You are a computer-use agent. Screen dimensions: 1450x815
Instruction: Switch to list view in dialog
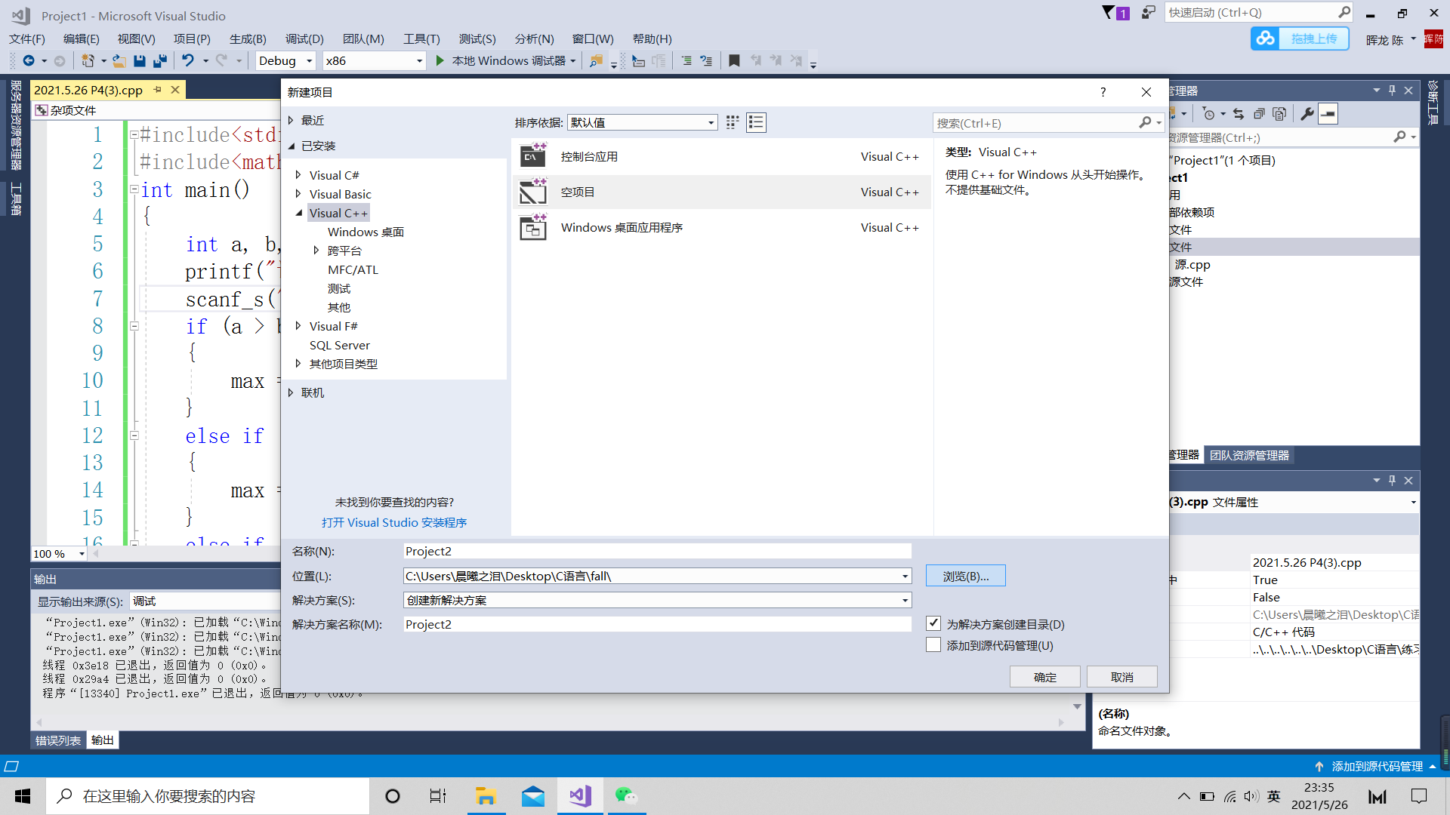(x=756, y=123)
